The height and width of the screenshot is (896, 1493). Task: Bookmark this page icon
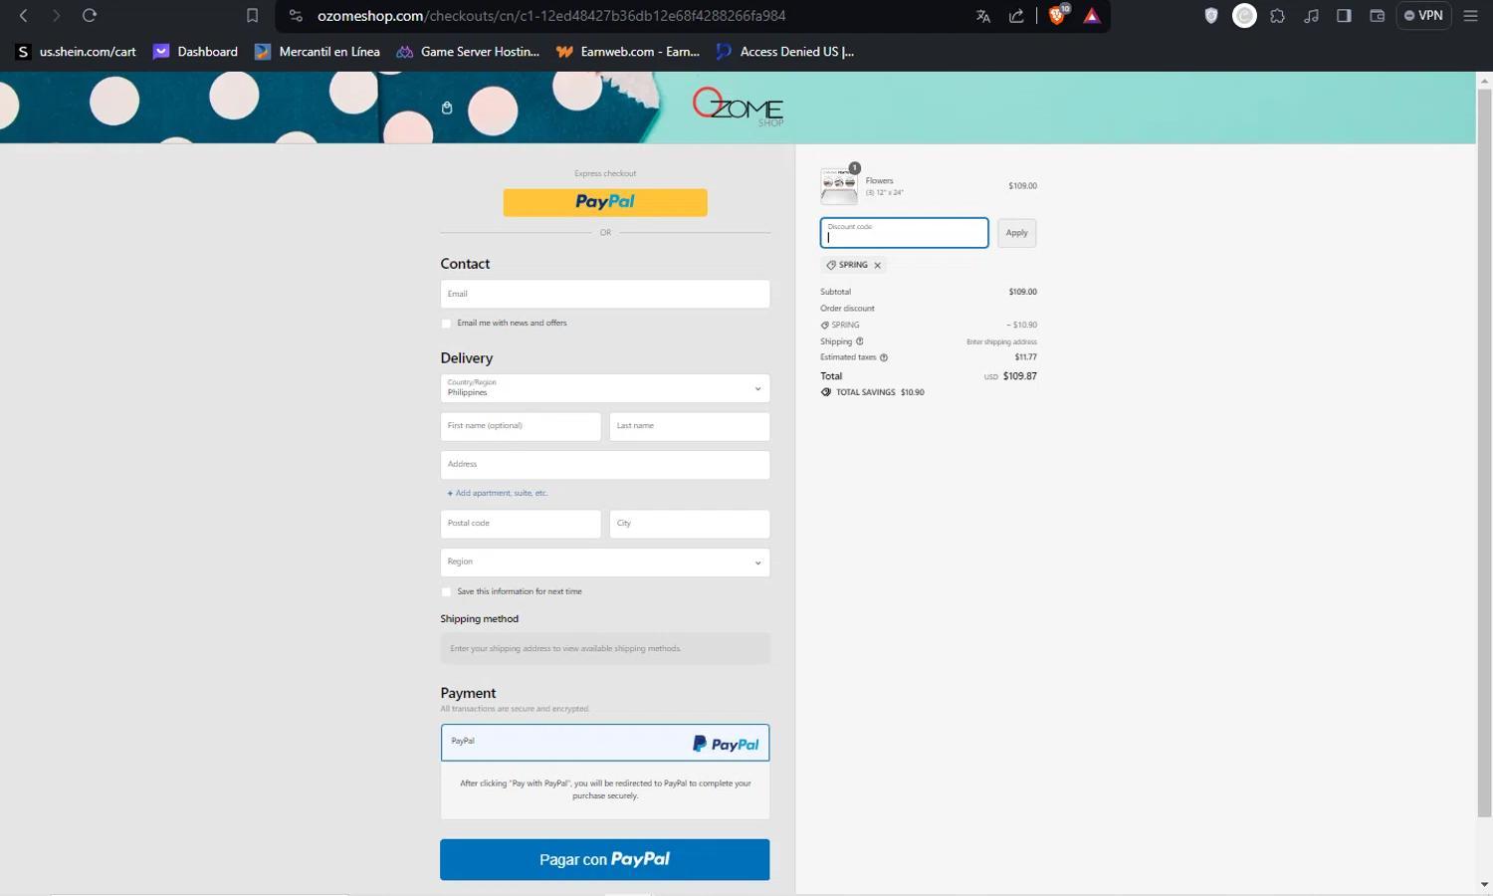point(252,16)
